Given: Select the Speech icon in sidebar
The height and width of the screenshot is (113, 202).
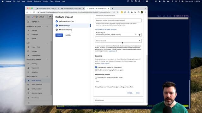Looking at the screenshot, I should (28, 39).
